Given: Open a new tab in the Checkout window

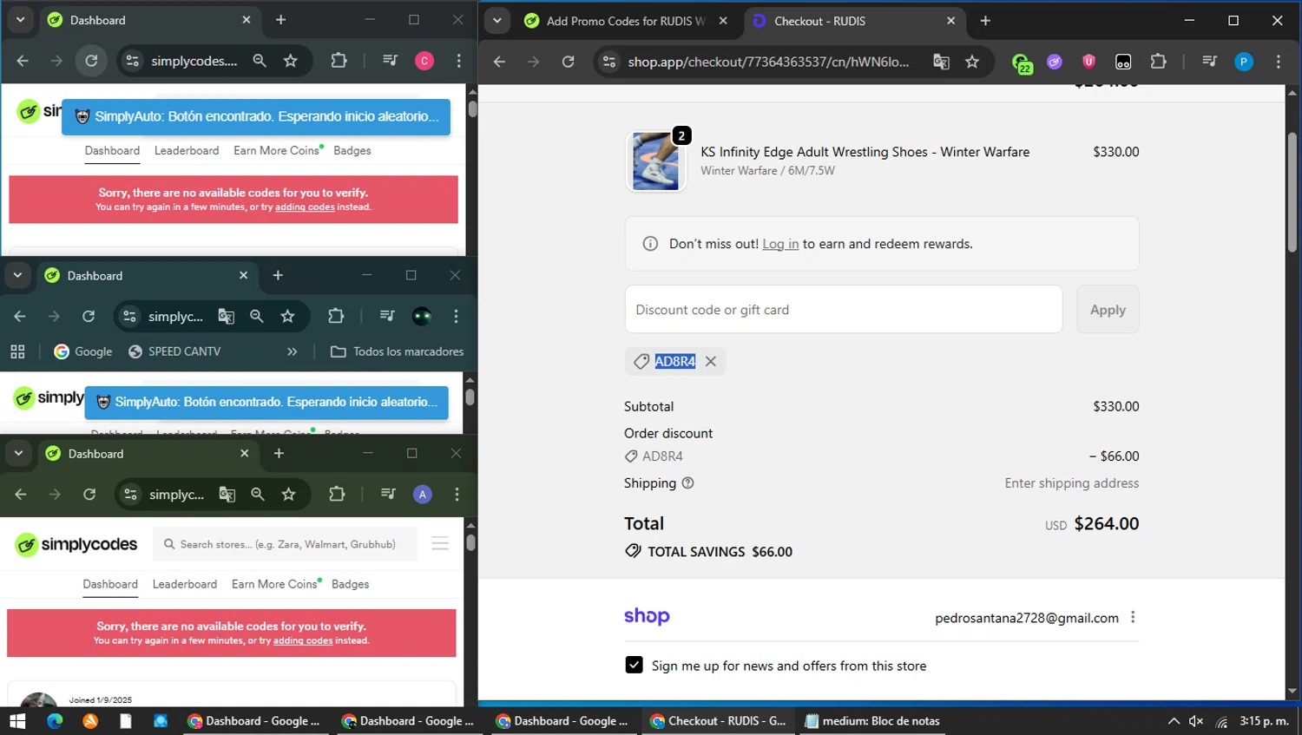Looking at the screenshot, I should click(985, 21).
